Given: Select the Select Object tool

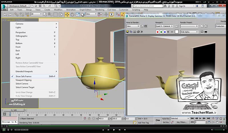Looking at the screenshot, I should (x=45, y=15).
